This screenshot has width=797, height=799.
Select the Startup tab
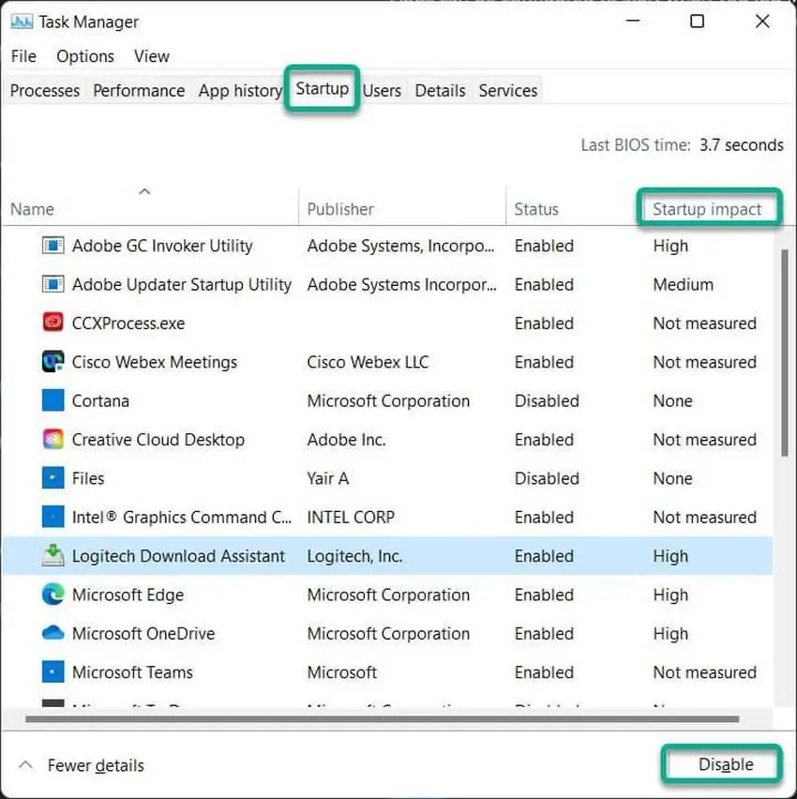coord(322,89)
